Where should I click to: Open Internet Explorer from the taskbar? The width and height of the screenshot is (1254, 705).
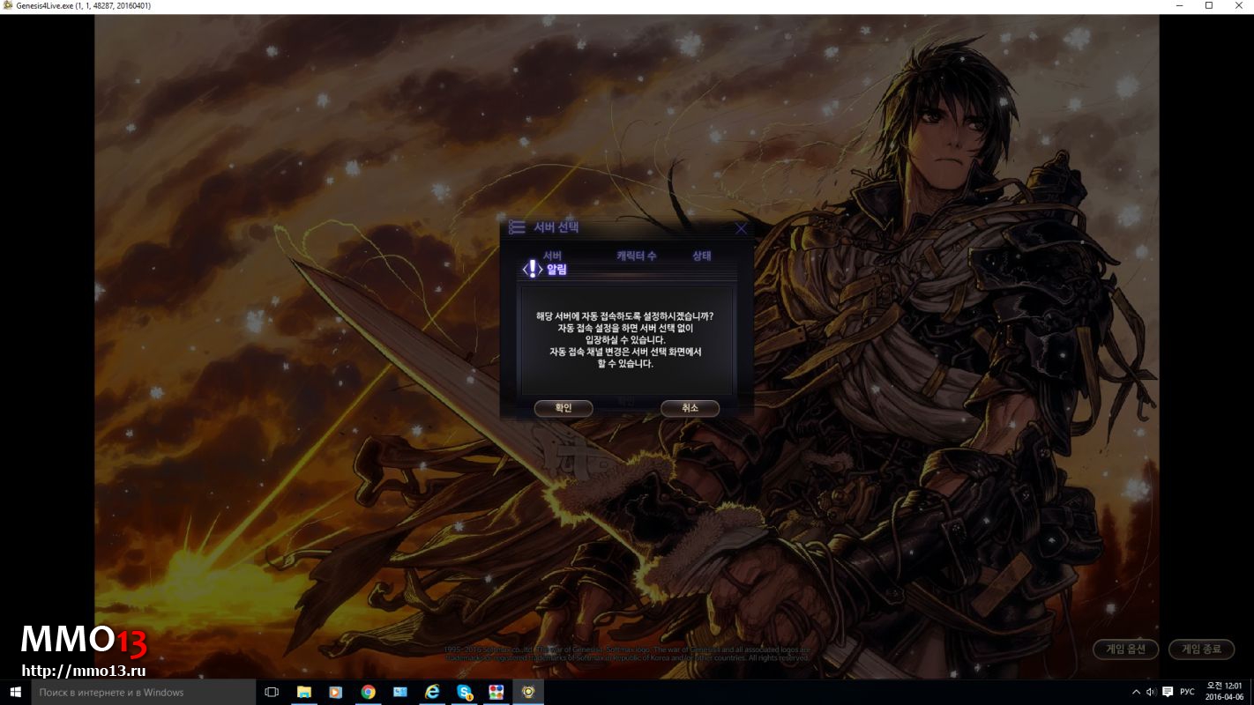pyautogui.click(x=432, y=692)
